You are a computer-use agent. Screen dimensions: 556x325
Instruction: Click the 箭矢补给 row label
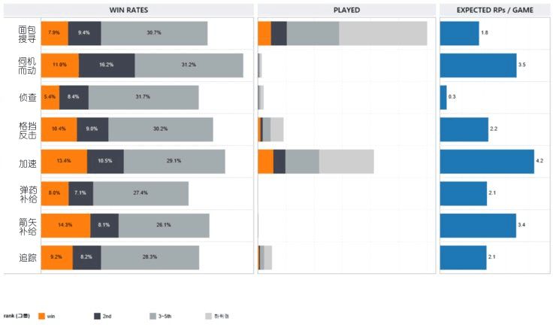(x=26, y=226)
